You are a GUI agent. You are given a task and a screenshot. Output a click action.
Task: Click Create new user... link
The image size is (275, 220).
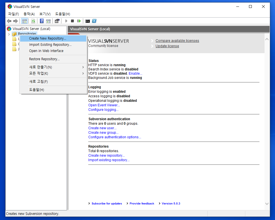click(x=102, y=128)
